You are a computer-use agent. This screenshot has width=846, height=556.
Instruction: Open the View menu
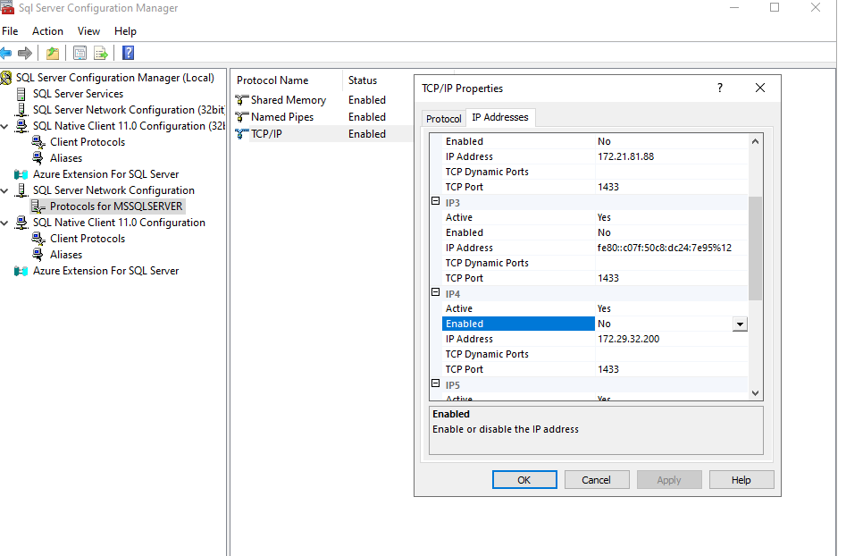point(88,30)
